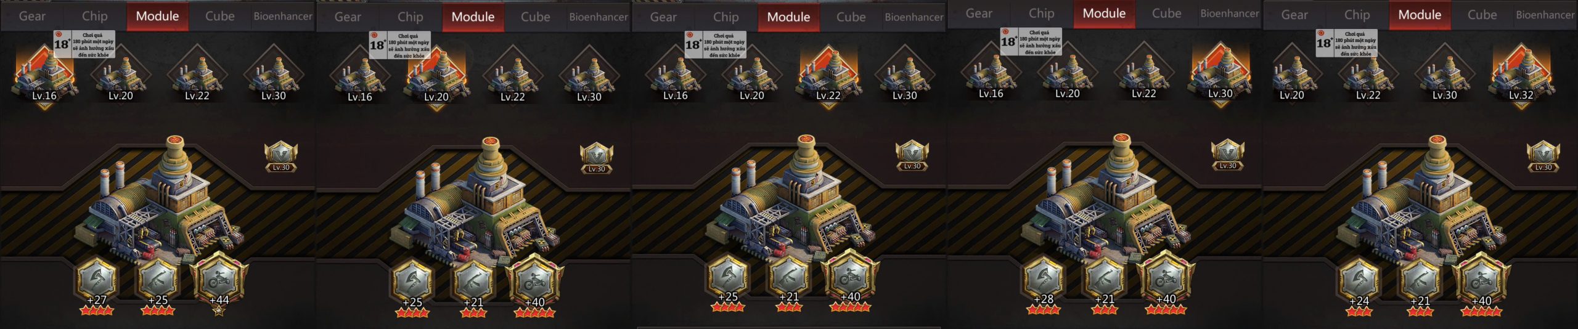Click the Lv.30 V emblem below glowing Lv.16 row
1578x329 pixels.
tap(281, 157)
